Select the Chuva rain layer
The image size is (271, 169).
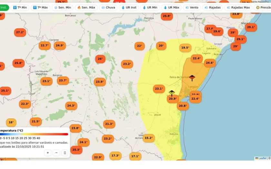coord(108,8)
